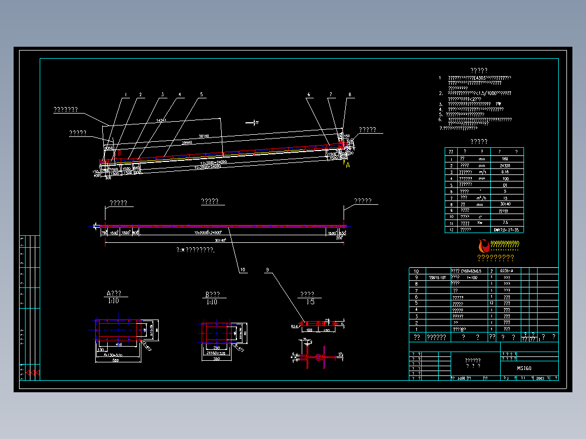This screenshot has height=439, width=586.
Task: Click row 10 of the parts list table
Action: click(484, 271)
